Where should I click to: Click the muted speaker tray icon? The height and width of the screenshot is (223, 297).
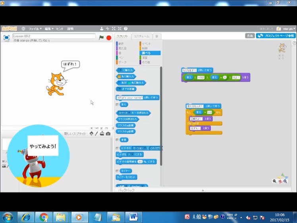[x=248, y=217]
